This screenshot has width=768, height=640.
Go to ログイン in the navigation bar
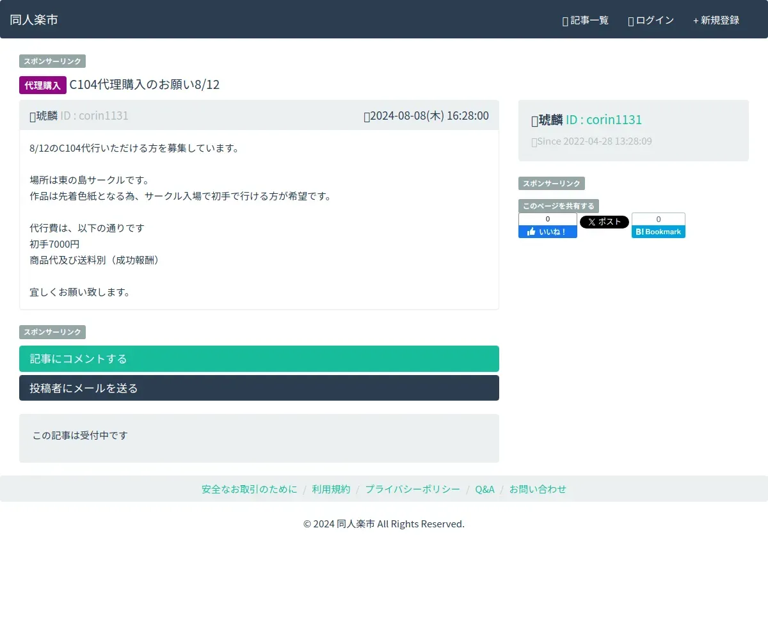651,20
